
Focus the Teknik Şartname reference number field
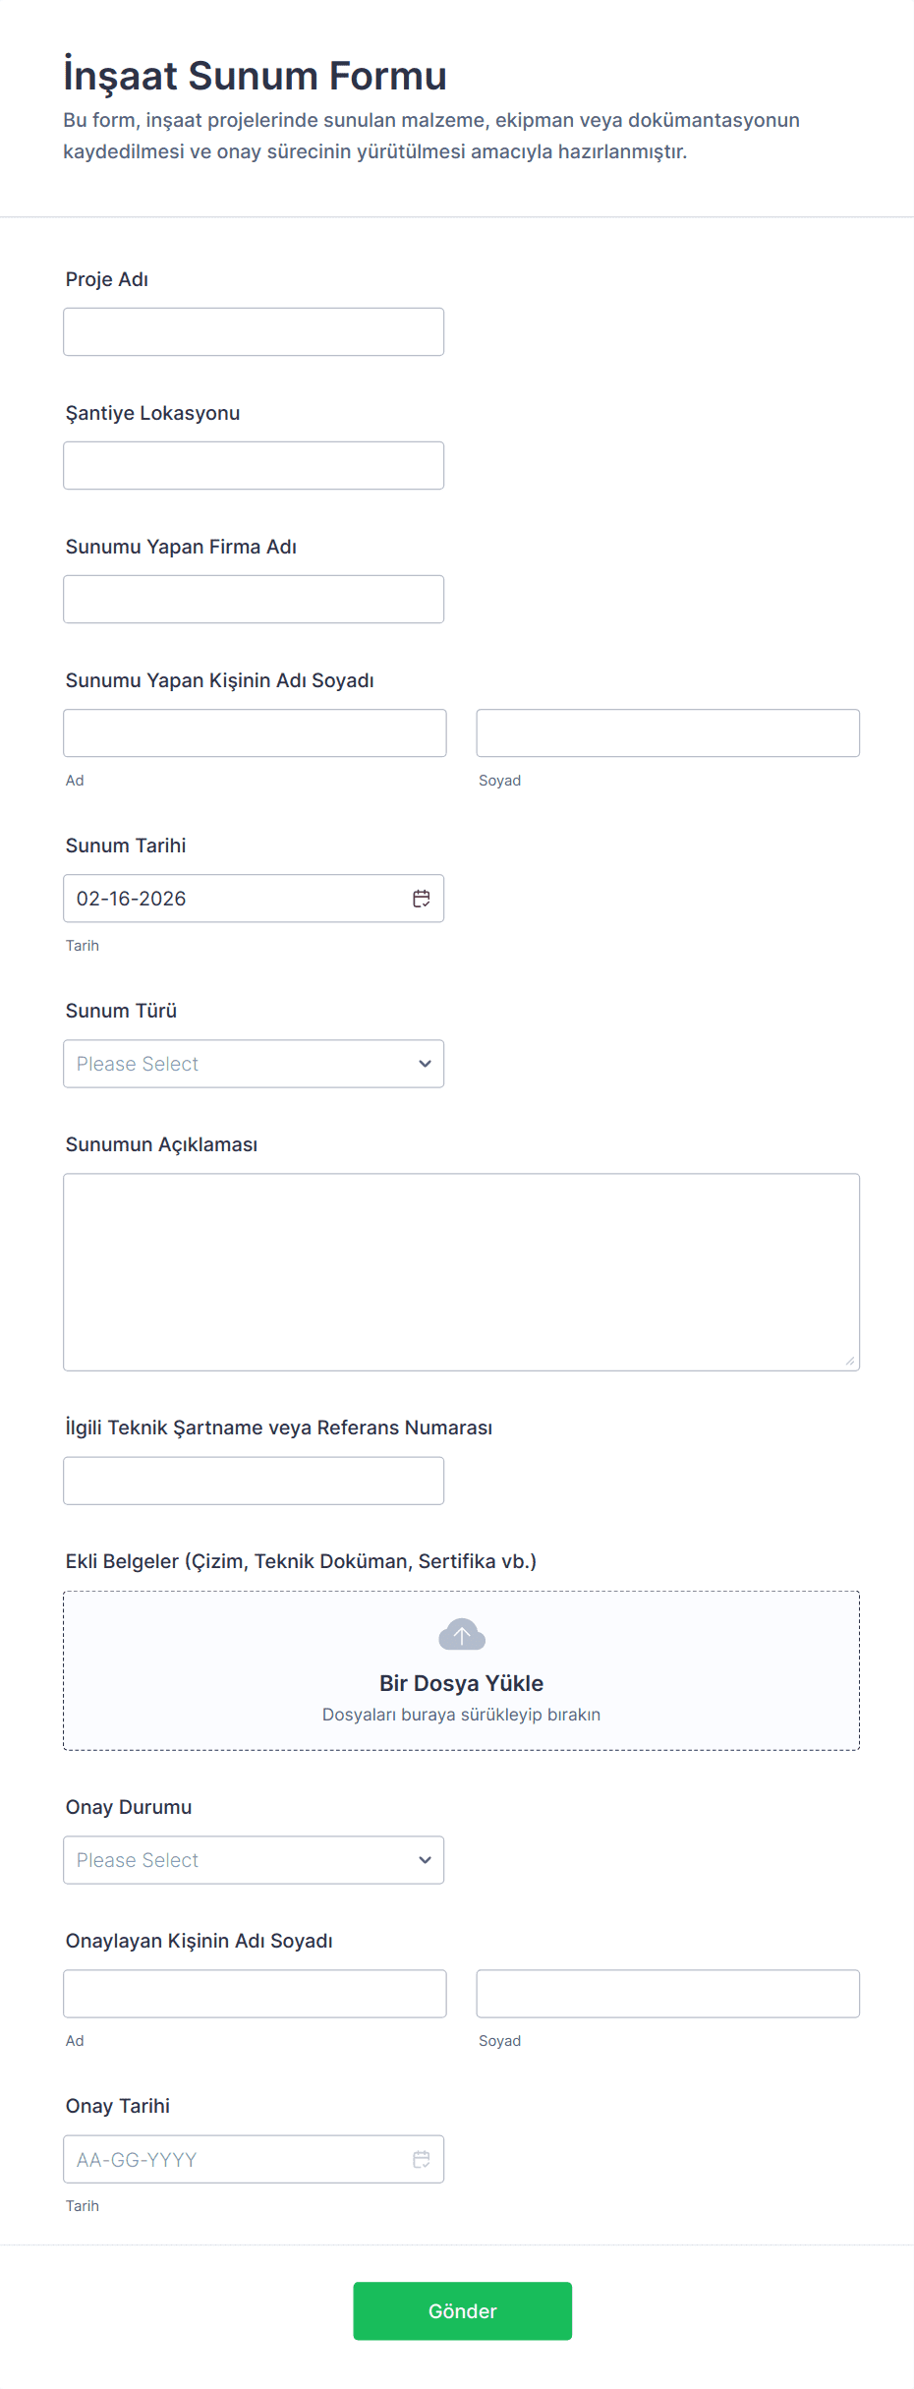point(254,1481)
